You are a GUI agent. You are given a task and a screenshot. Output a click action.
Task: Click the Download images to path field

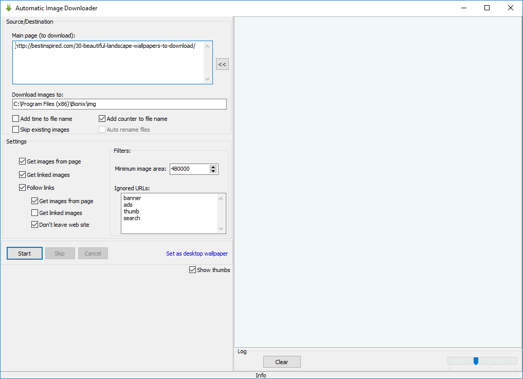119,104
